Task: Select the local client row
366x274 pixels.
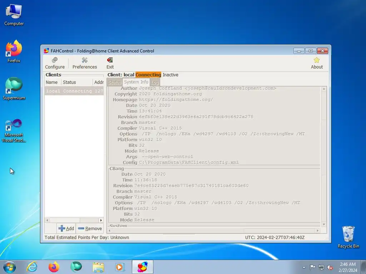Action: click(74, 91)
